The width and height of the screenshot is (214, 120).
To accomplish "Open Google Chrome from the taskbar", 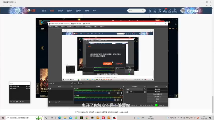I will (87, 118).
